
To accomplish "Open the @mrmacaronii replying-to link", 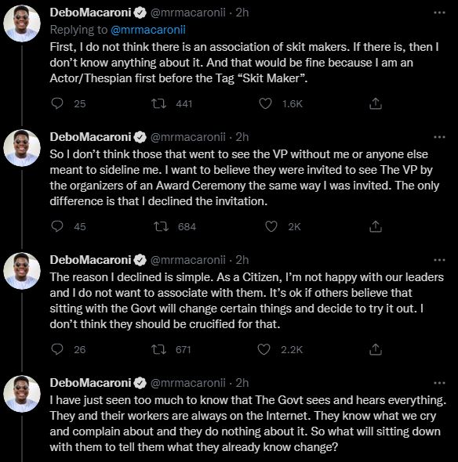I will [148, 30].
